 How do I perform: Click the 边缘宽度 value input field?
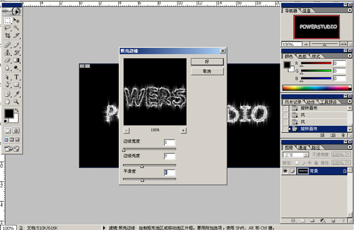click(170, 142)
